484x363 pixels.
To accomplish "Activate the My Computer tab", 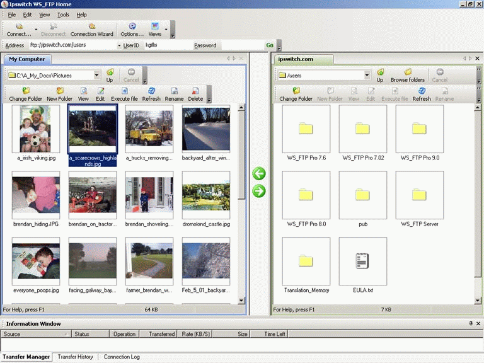I will (27, 59).
